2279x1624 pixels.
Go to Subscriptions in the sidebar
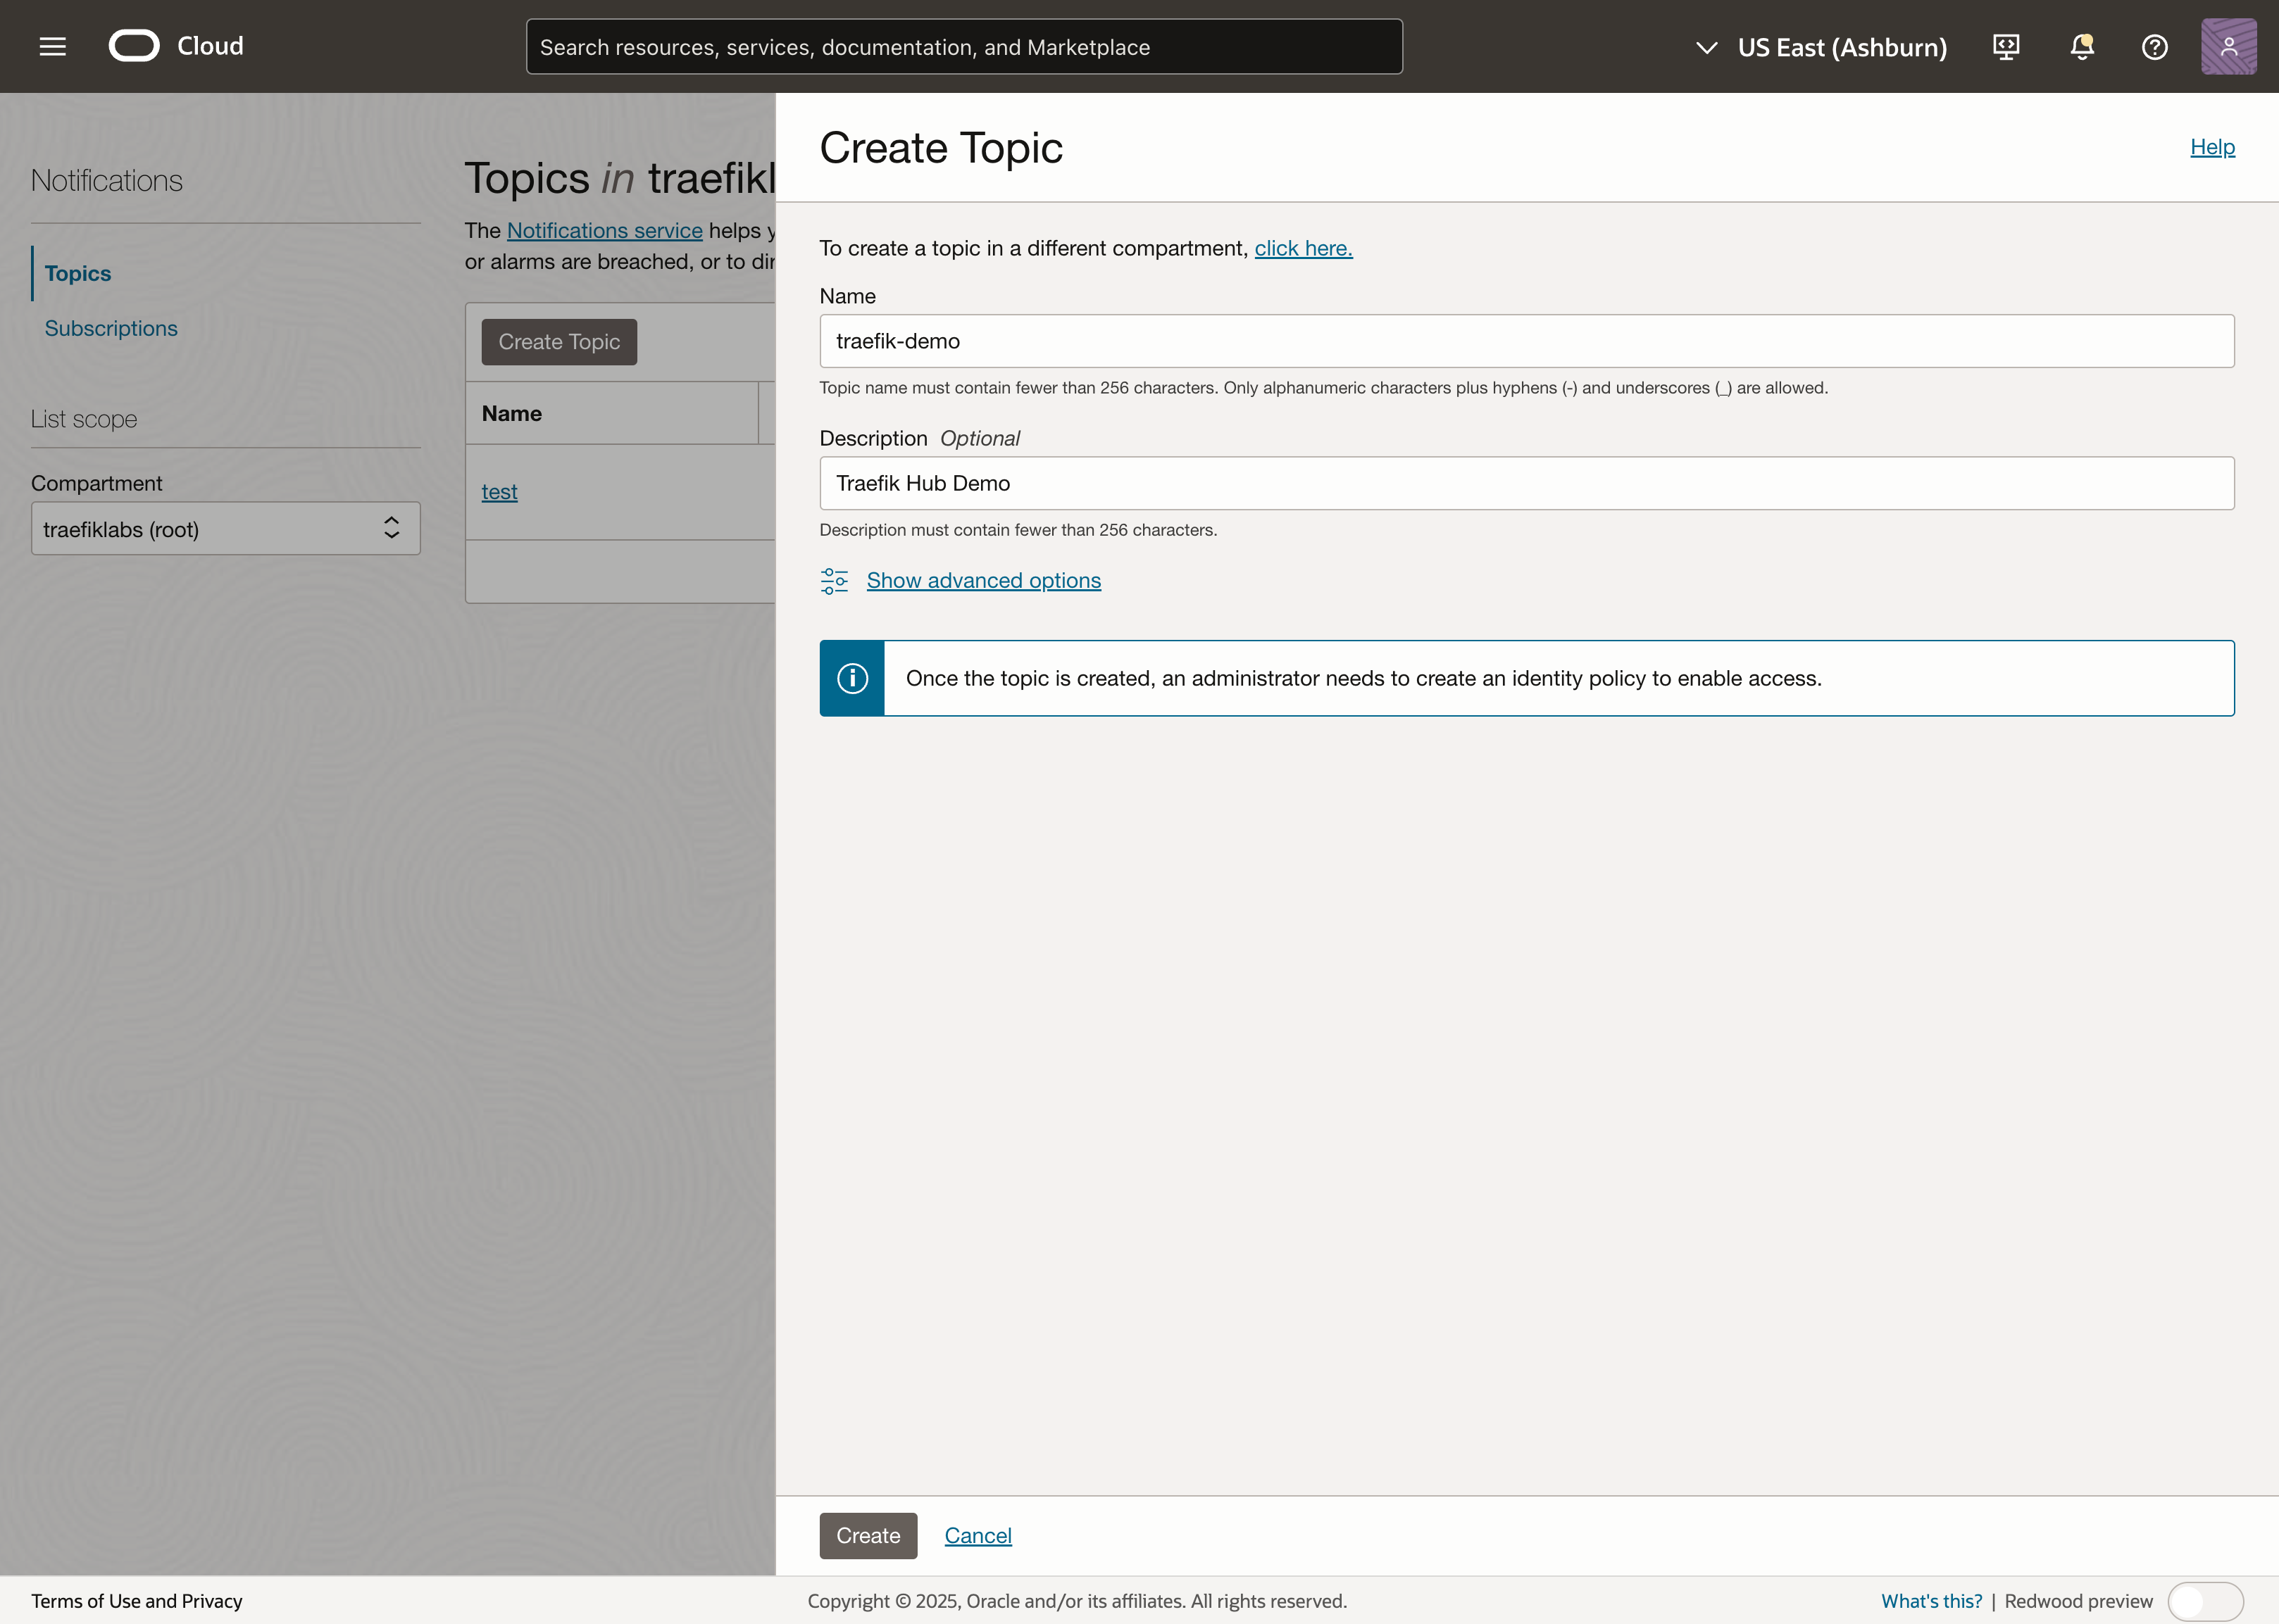pos(111,328)
